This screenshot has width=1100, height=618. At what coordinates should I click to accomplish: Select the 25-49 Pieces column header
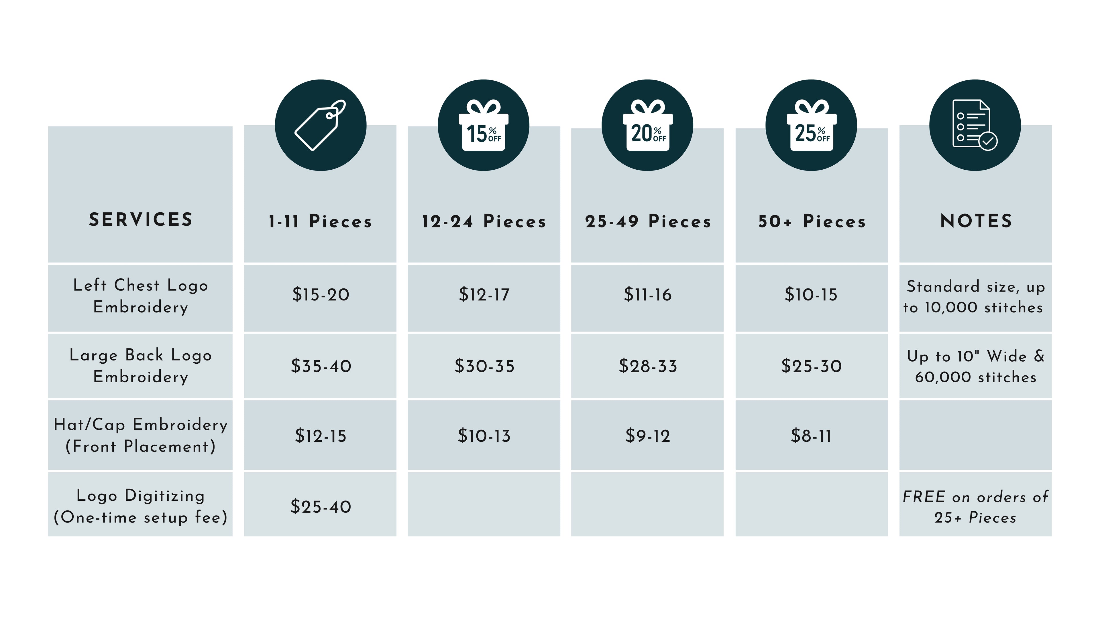click(x=648, y=221)
